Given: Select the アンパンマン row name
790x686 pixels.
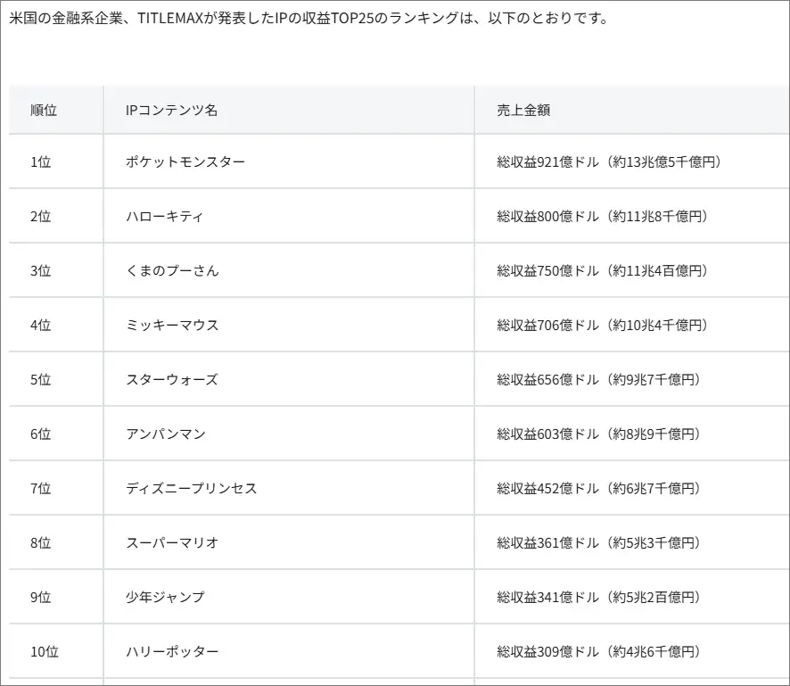Looking at the screenshot, I should 166,434.
